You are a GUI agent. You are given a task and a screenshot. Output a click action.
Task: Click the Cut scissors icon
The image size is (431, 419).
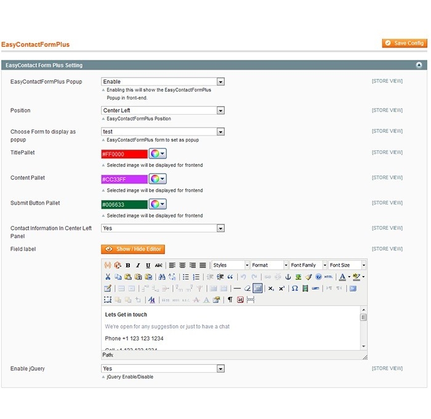tap(108, 277)
